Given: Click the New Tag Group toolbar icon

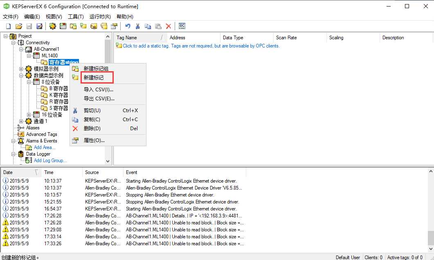Looking at the screenshot, I should [73, 26].
